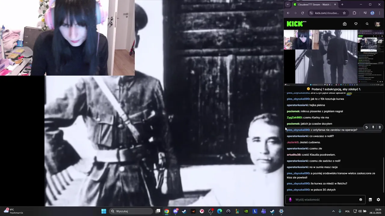Open the Chrome three-dot menu

point(380,13)
